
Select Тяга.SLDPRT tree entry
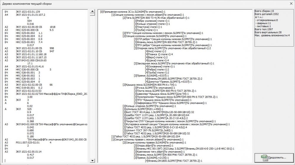coord(155,18)
